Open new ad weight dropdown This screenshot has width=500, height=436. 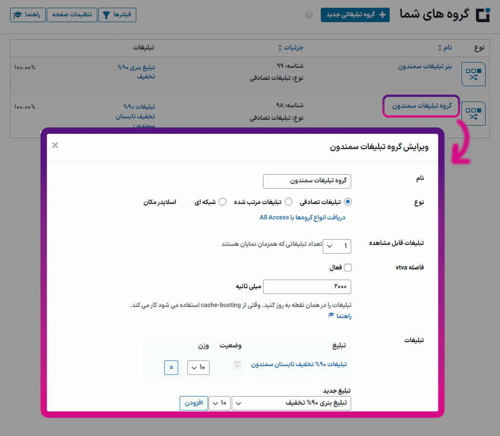(x=220, y=403)
